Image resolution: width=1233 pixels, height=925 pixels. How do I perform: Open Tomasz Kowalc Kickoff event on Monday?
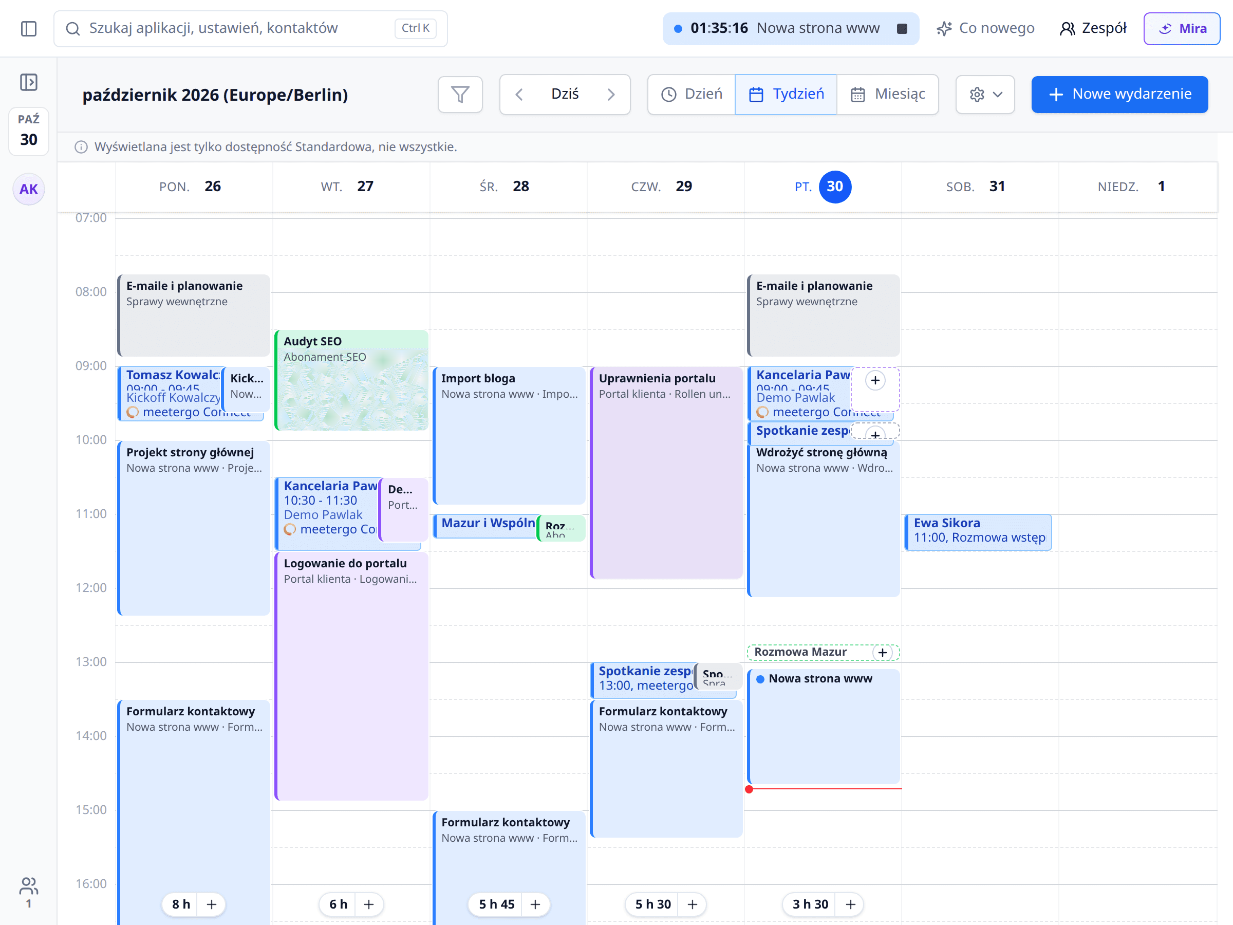click(x=170, y=393)
